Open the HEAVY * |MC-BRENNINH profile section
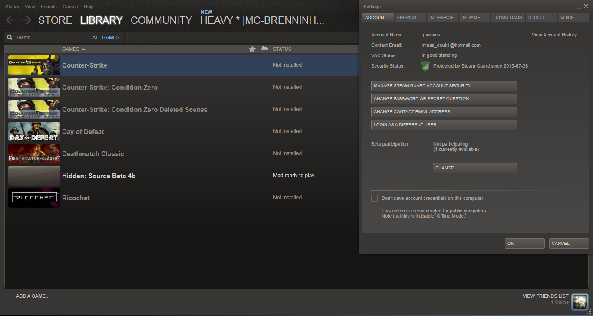The height and width of the screenshot is (316, 593). click(x=262, y=20)
